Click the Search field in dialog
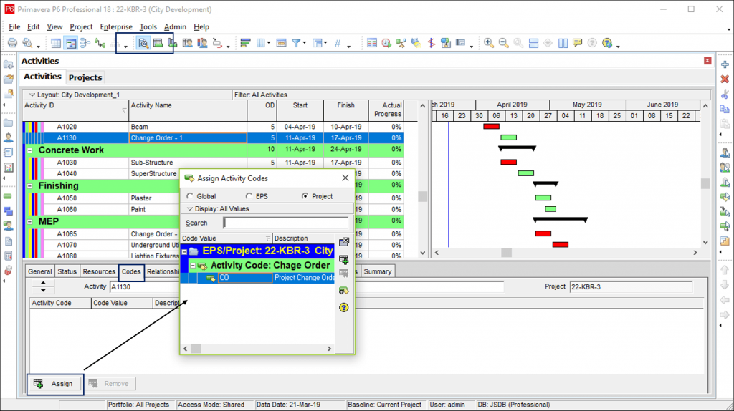 [286, 223]
